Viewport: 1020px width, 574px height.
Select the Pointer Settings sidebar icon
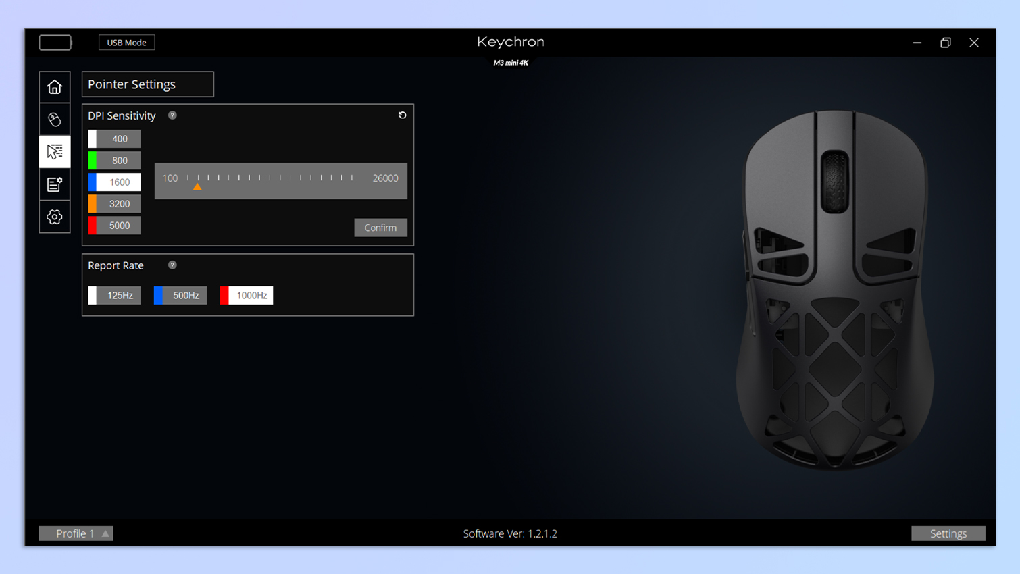(55, 152)
